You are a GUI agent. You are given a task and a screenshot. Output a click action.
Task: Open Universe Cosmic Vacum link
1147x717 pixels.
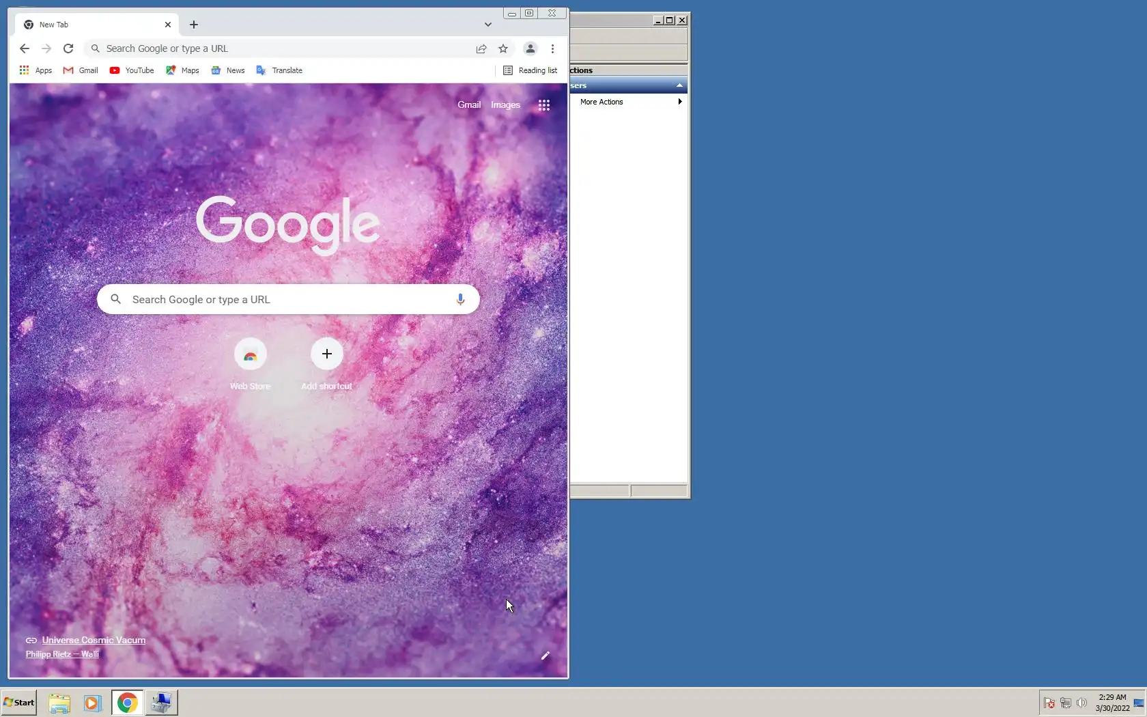[x=94, y=640]
